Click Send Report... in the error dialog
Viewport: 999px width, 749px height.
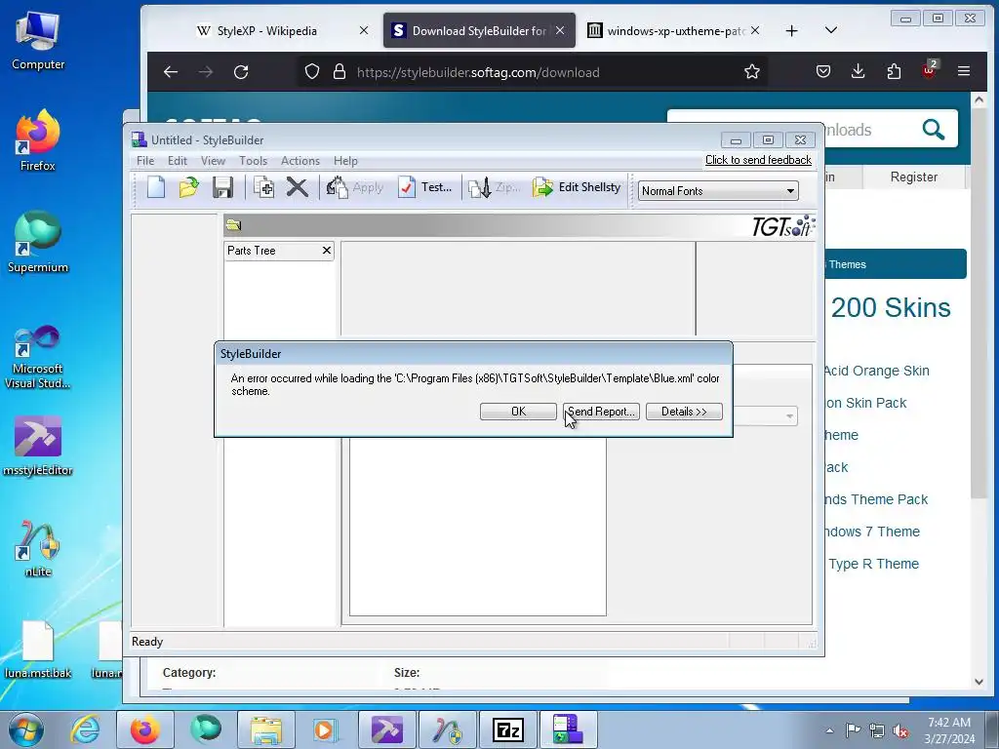click(x=601, y=412)
